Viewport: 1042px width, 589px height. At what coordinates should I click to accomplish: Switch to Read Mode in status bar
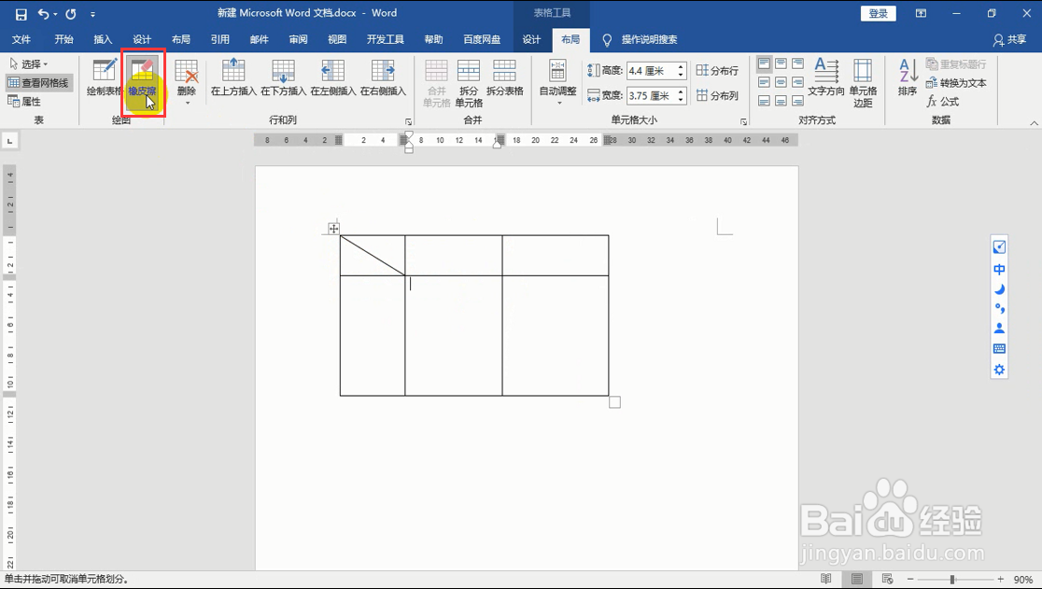click(826, 579)
